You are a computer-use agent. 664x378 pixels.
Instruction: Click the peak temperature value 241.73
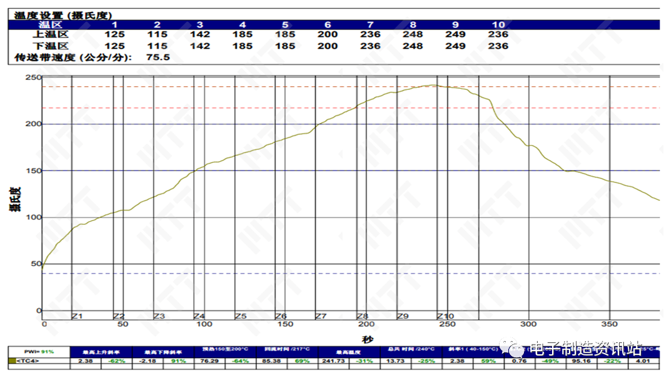click(x=333, y=361)
